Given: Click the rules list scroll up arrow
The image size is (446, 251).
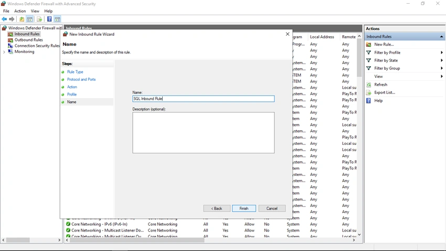Looking at the screenshot, I should pyautogui.click(x=359, y=36).
